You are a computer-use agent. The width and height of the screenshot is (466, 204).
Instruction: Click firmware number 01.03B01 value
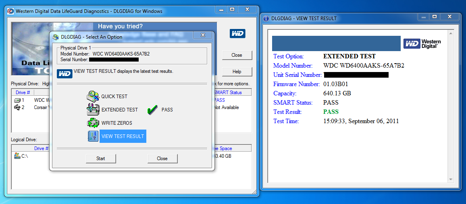(x=335, y=84)
